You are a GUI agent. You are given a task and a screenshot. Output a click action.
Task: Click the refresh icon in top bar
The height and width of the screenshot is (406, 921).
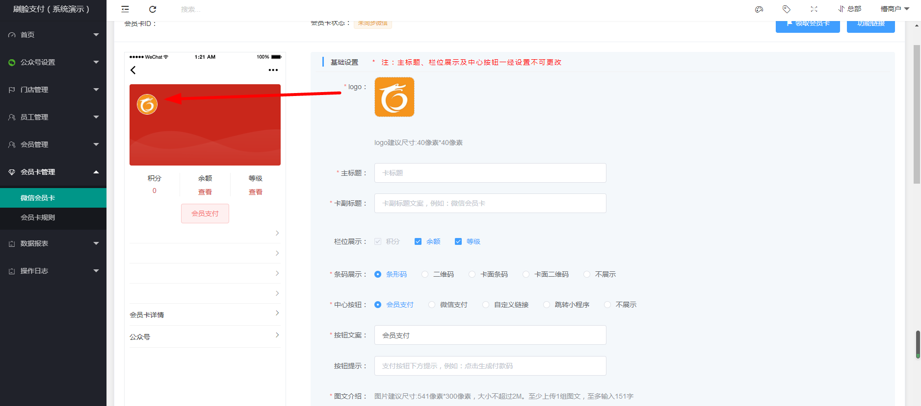point(153,9)
